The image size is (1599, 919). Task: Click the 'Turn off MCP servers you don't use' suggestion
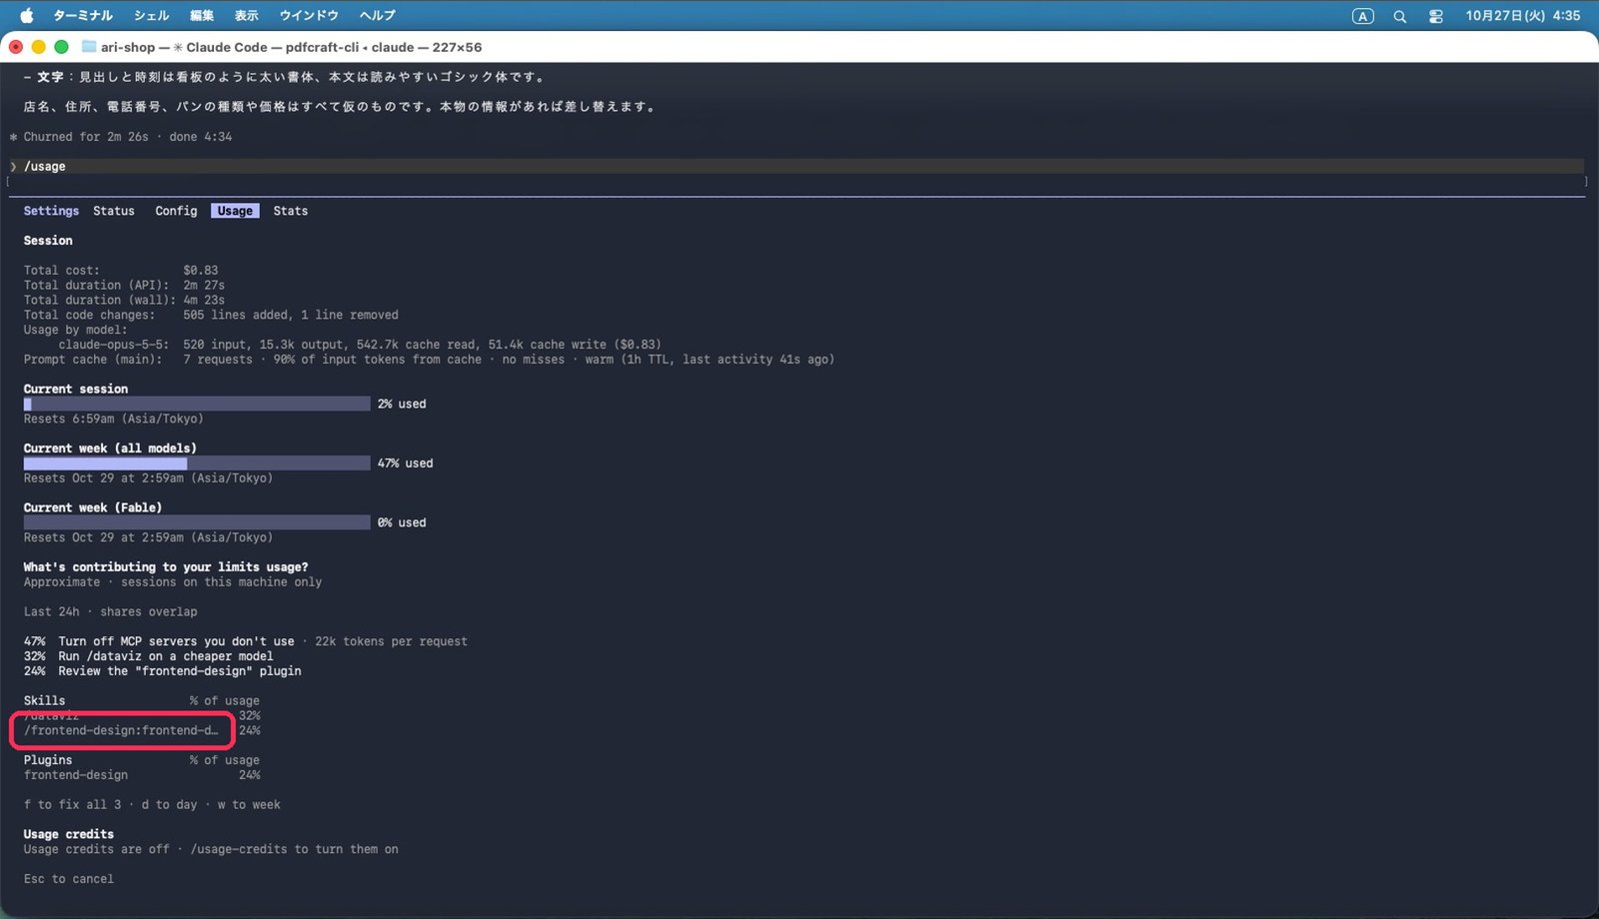[x=176, y=641]
